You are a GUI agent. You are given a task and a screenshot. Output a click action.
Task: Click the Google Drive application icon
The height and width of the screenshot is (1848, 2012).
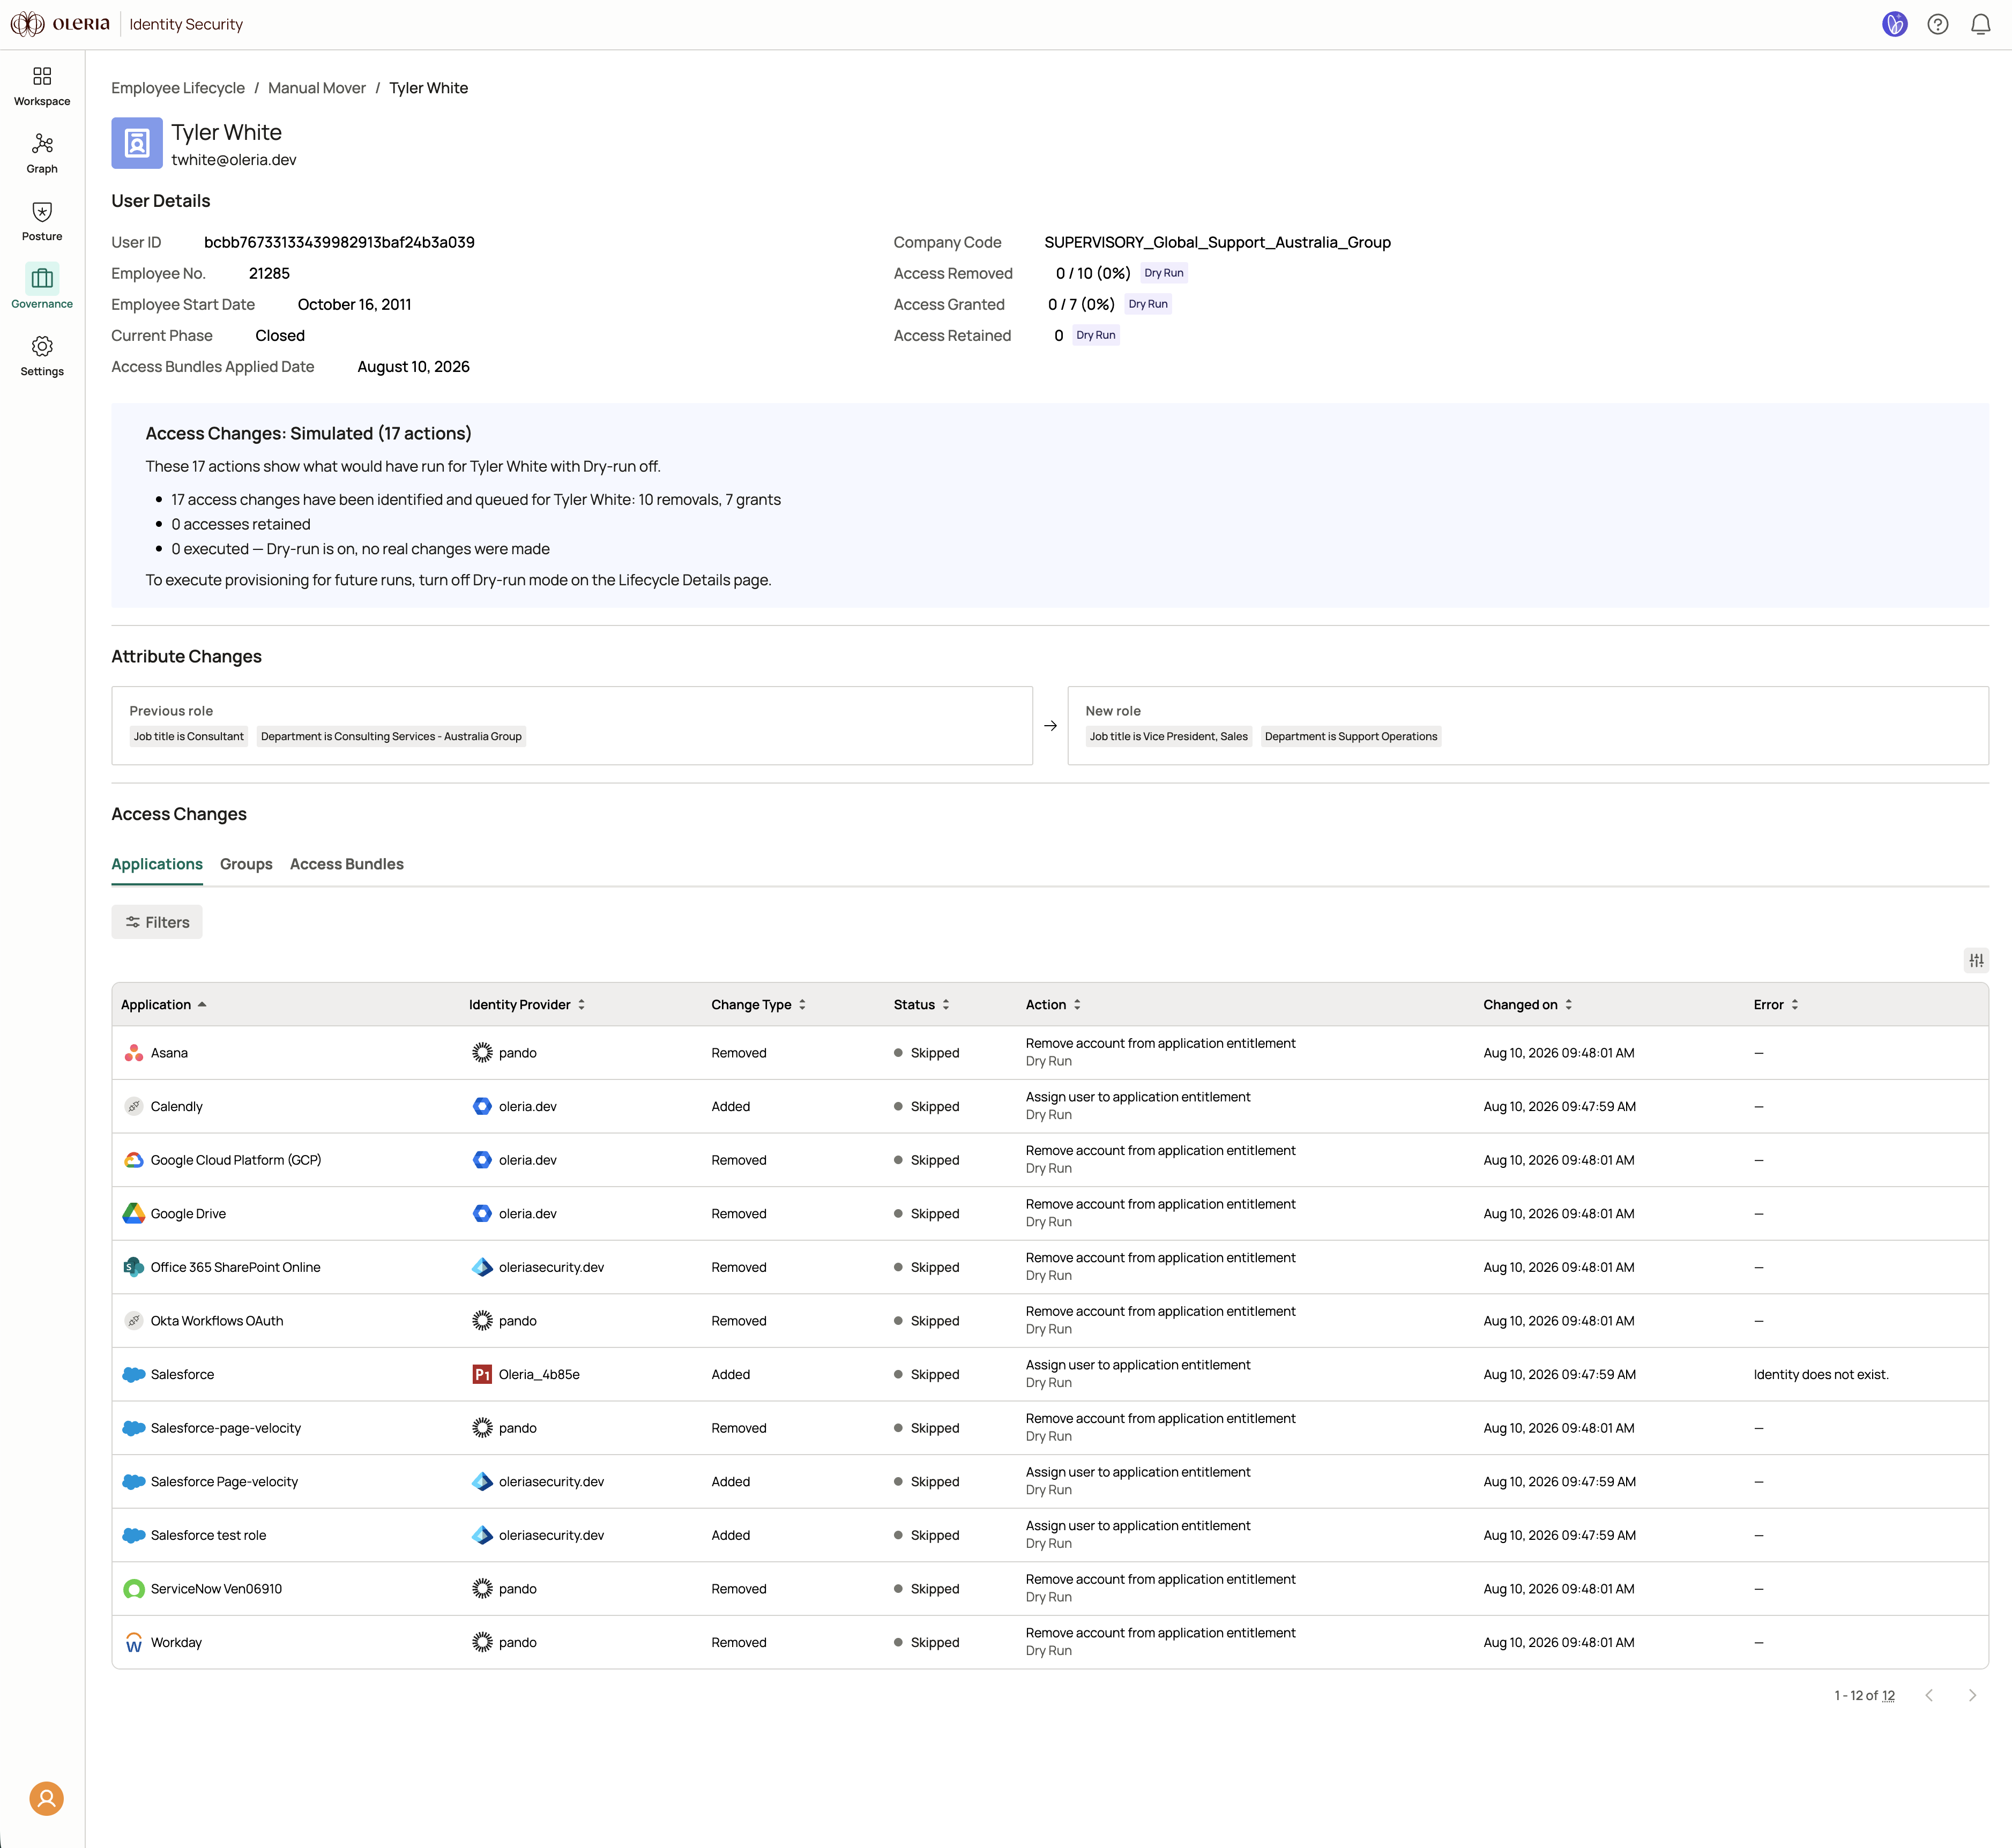pyautogui.click(x=134, y=1213)
